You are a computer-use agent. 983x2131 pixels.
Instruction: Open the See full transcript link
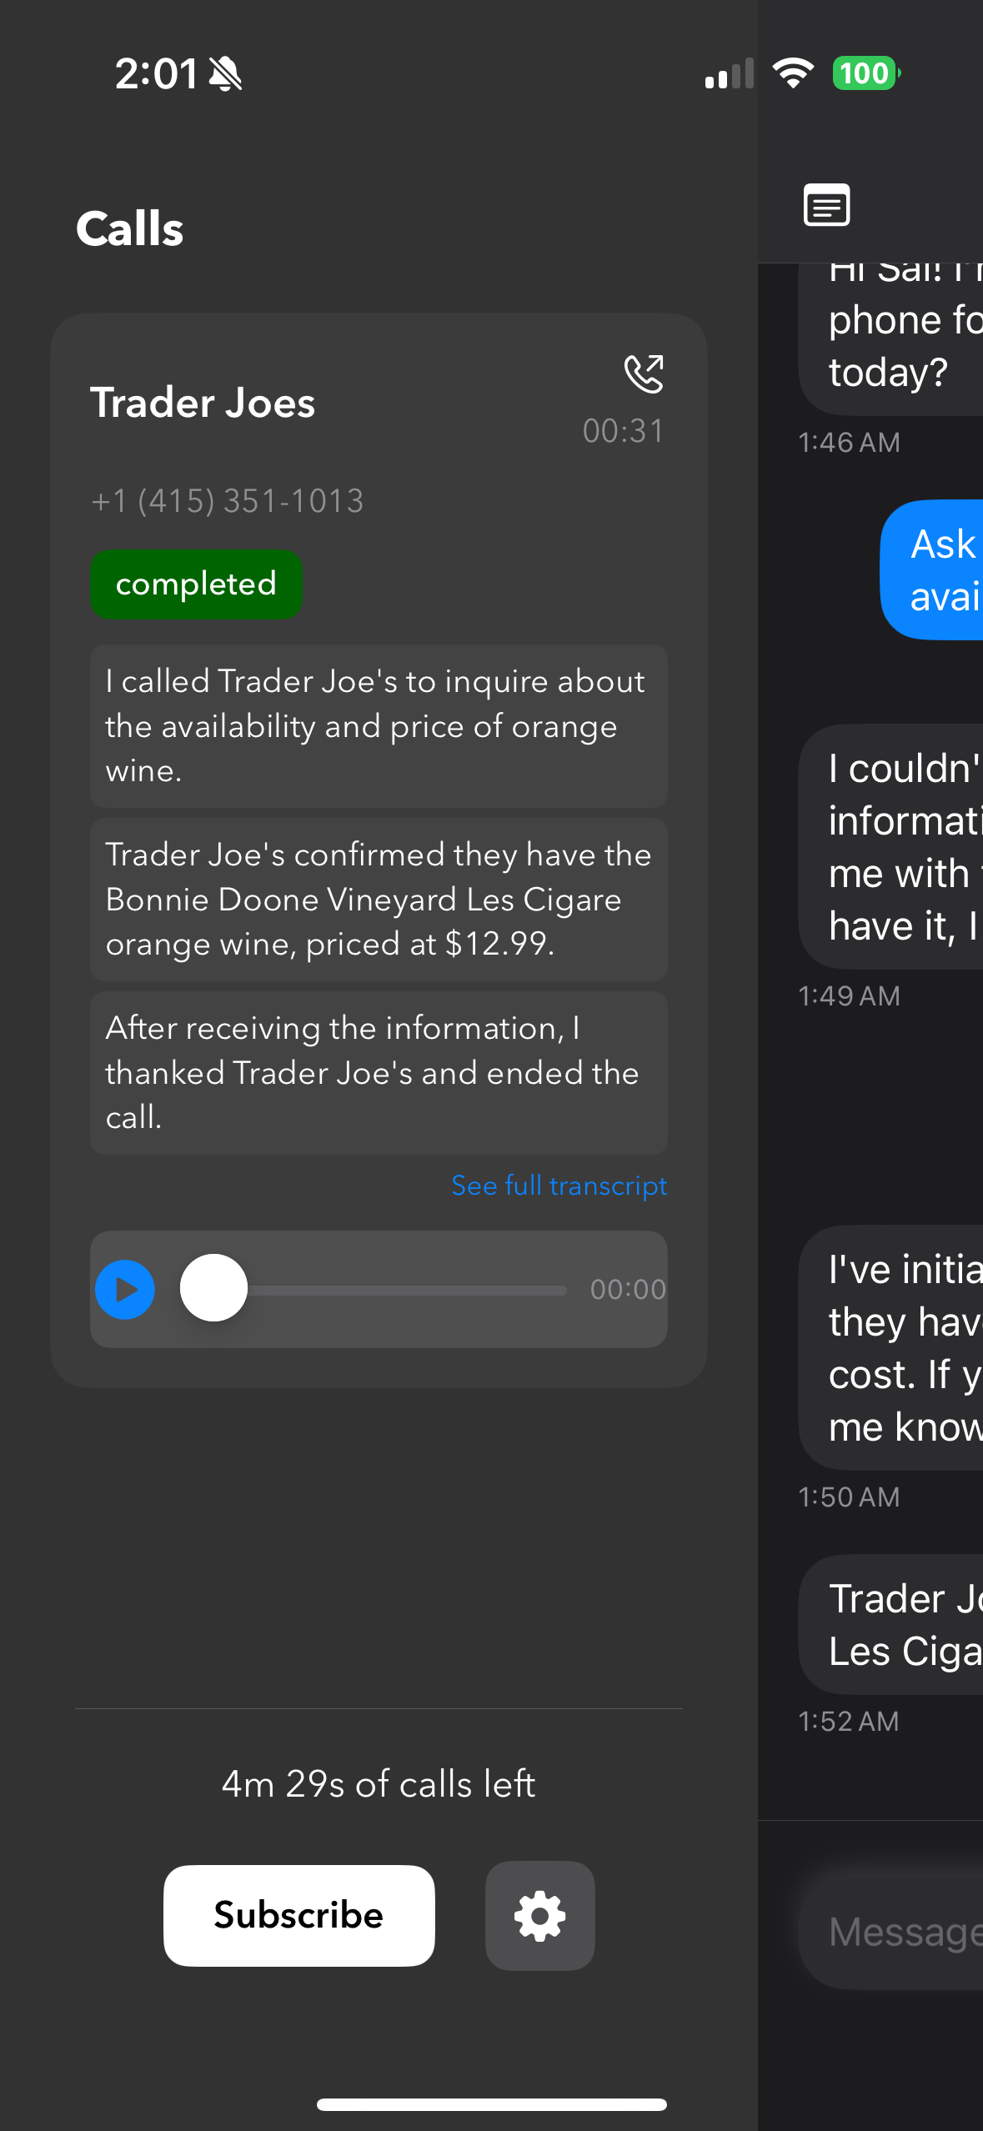(559, 1185)
